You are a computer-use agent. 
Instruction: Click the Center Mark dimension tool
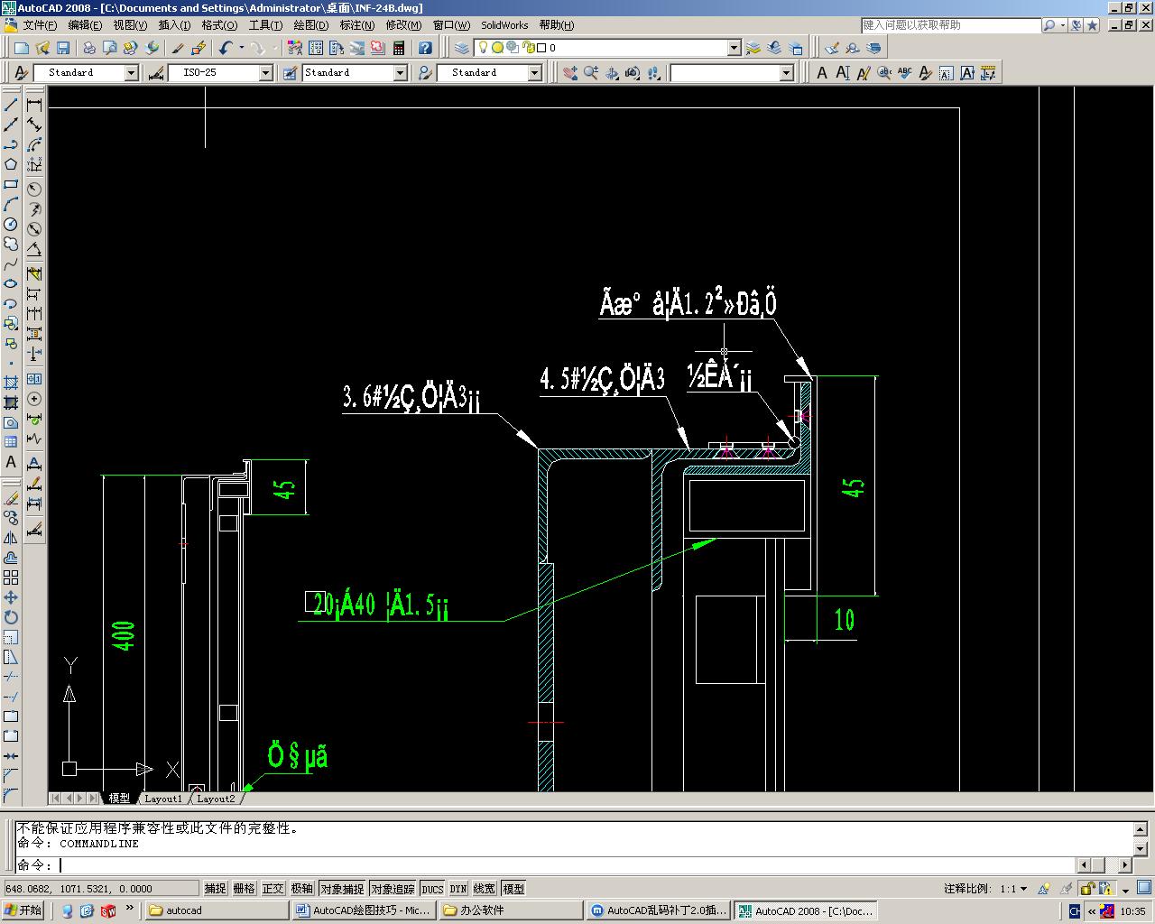34,399
